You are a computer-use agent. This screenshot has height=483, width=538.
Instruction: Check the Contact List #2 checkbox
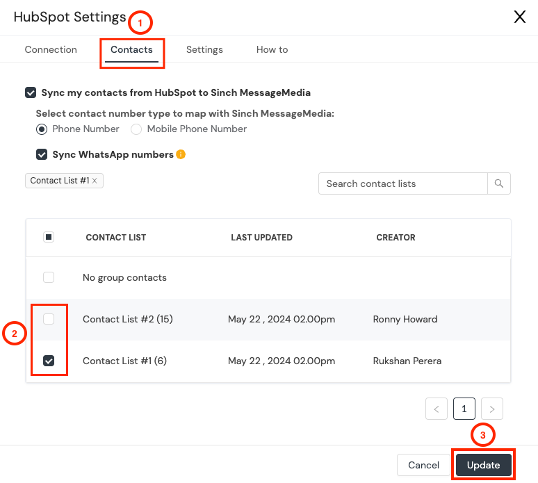pyautogui.click(x=49, y=319)
